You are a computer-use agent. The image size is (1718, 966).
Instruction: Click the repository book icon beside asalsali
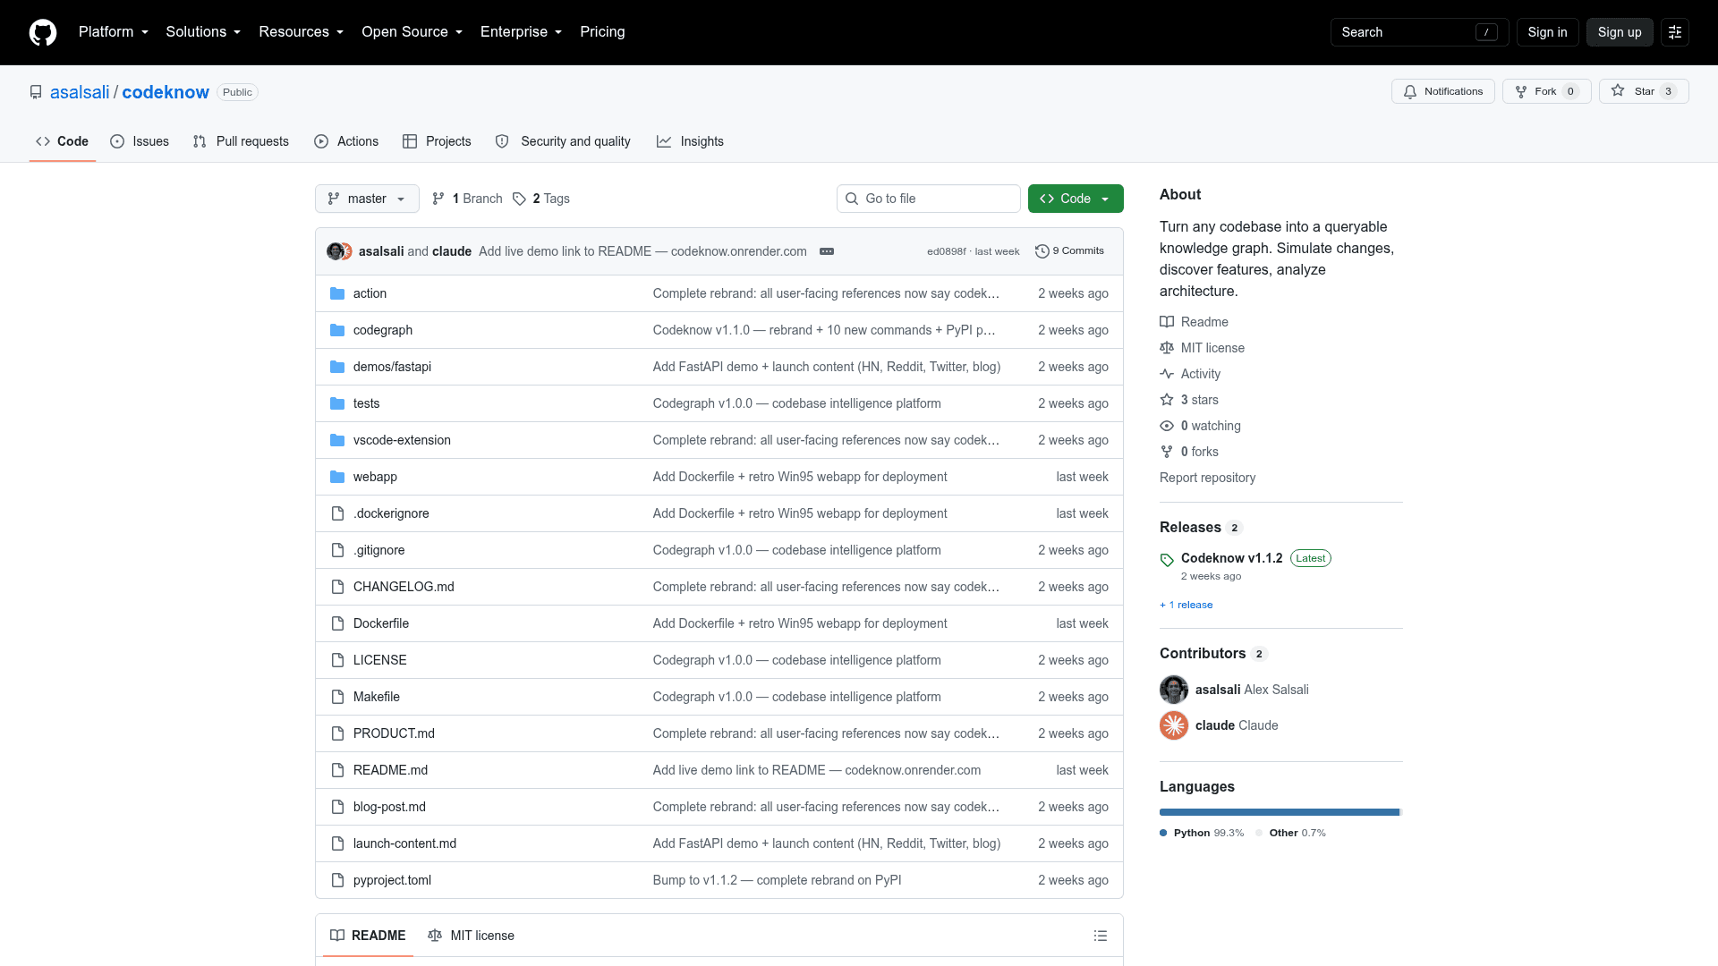pos(36,92)
